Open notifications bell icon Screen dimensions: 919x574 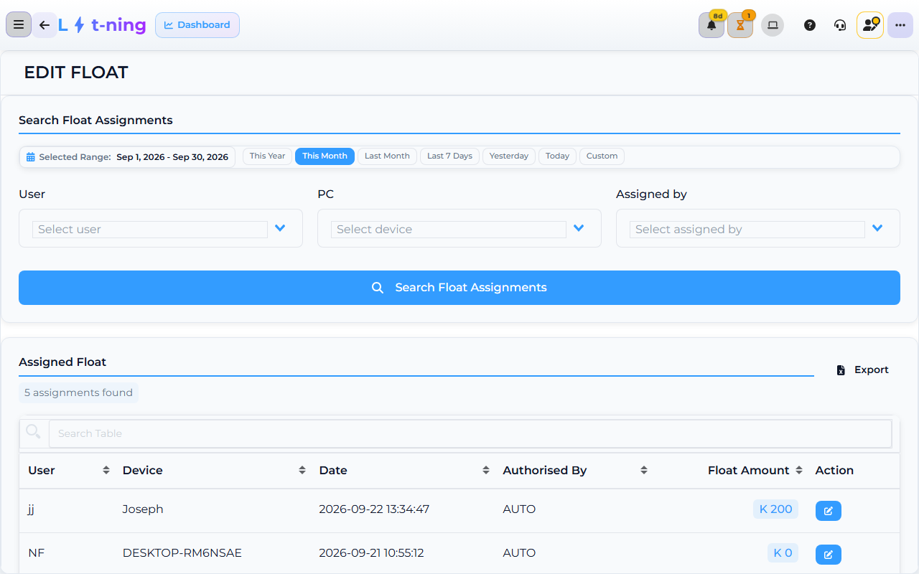712,25
